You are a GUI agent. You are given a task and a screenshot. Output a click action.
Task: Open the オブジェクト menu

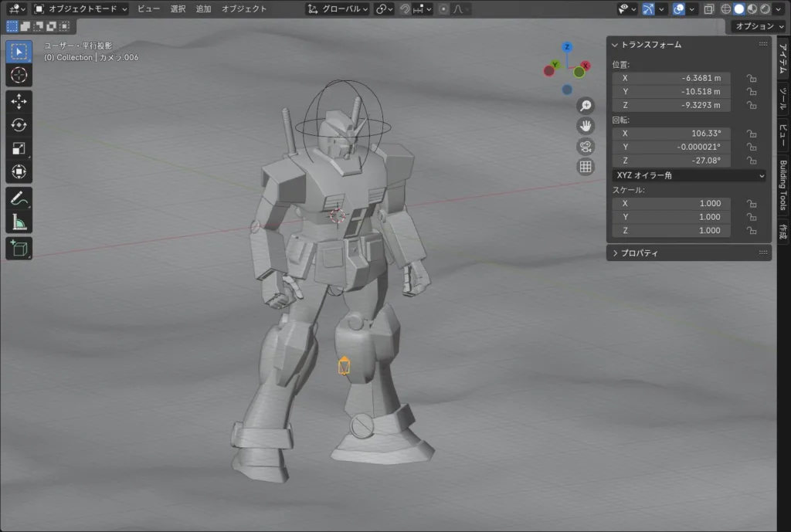click(244, 9)
